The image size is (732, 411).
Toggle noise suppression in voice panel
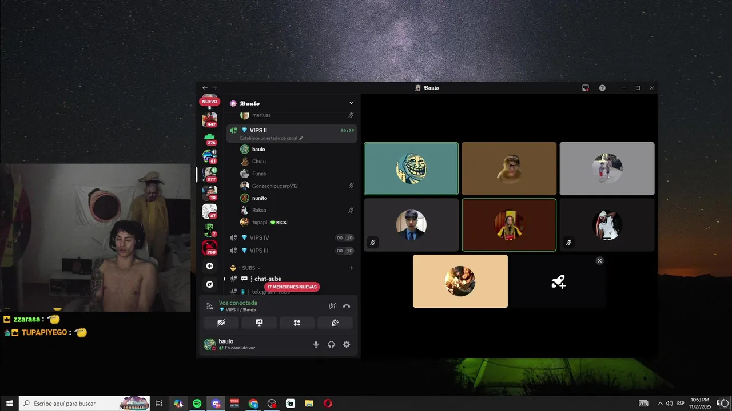[333, 306]
